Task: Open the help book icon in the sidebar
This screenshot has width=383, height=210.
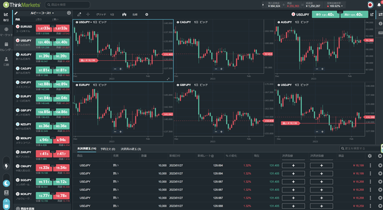Action: (x=6, y=193)
